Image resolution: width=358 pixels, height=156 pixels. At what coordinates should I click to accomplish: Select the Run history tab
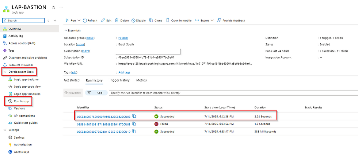click(94, 80)
